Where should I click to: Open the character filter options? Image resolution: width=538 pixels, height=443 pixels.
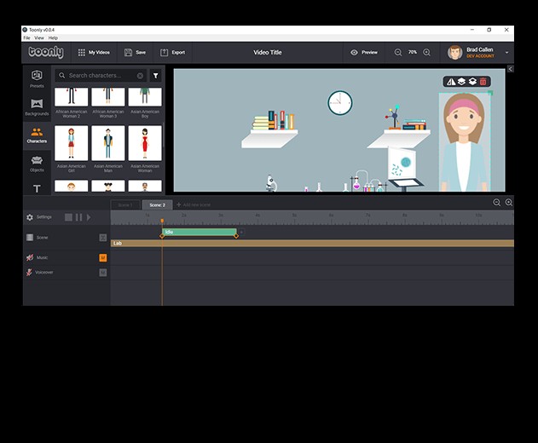155,76
